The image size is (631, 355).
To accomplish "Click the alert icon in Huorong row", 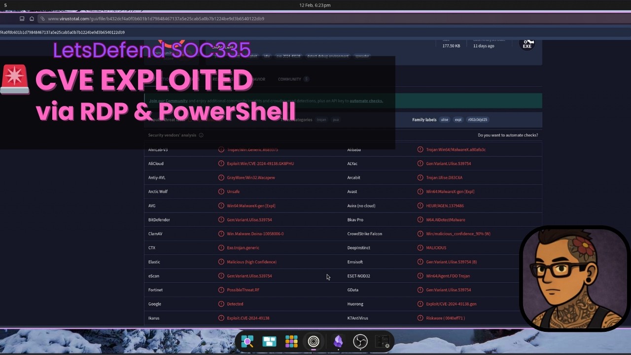I will point(421,304).
